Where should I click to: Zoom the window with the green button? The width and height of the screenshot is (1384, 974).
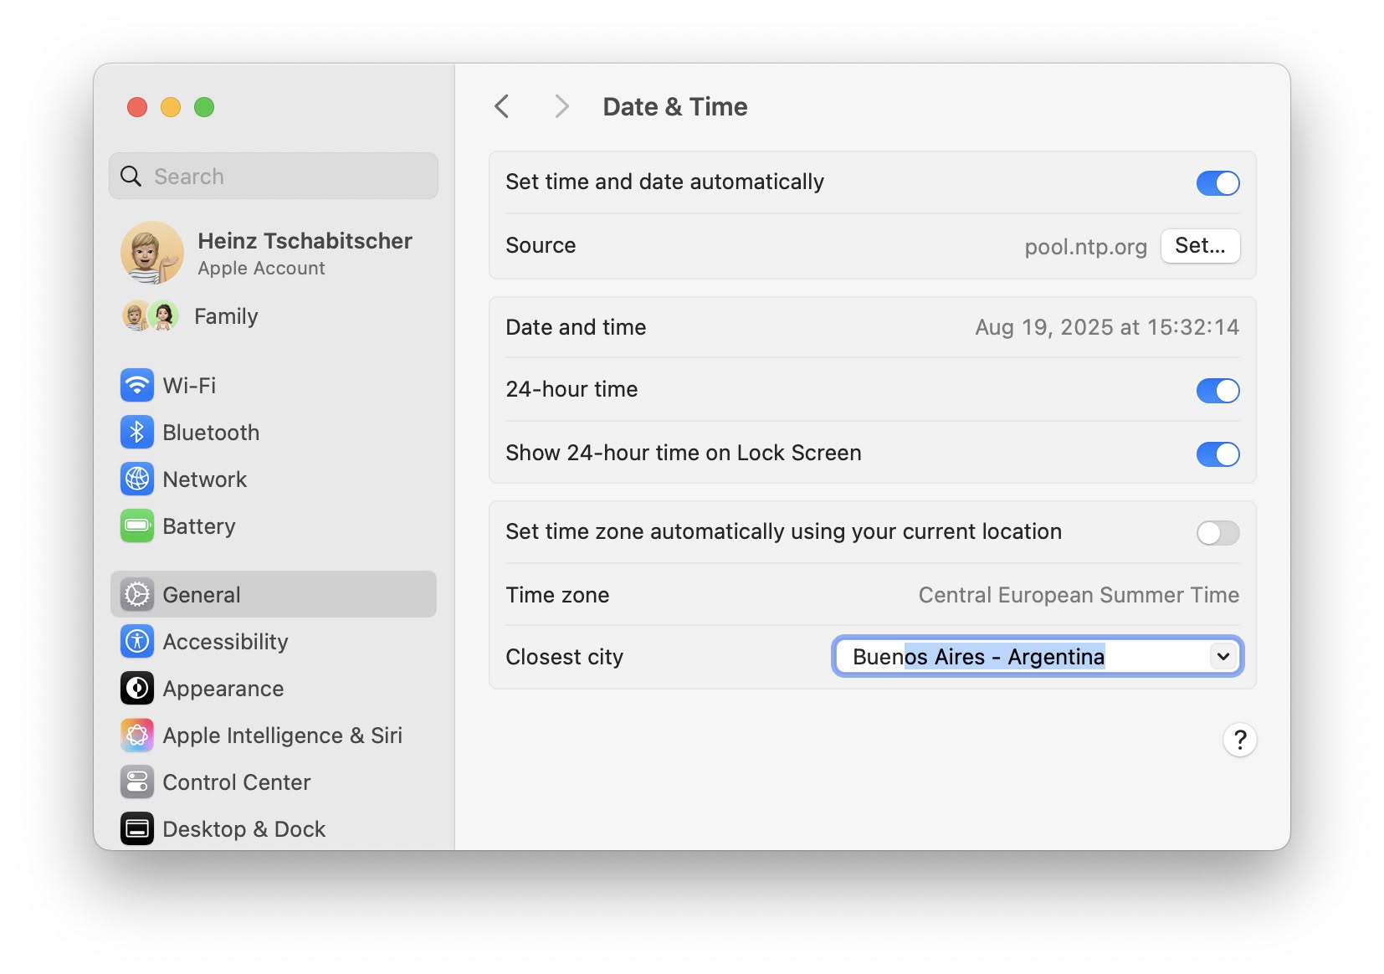tap(204, 107)
